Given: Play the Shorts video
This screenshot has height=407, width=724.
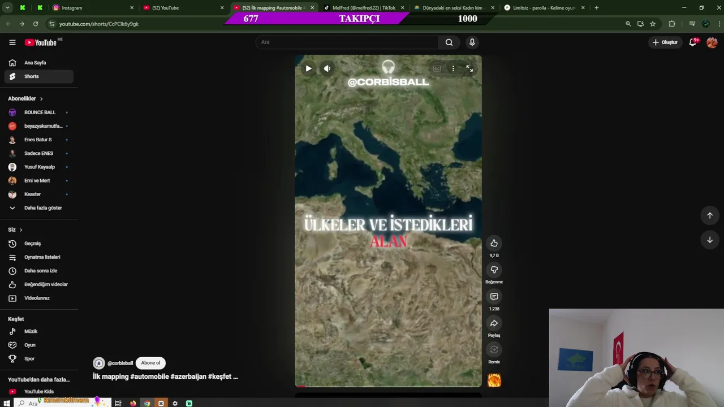Looking at the screenshot, I should pos(308,68).
